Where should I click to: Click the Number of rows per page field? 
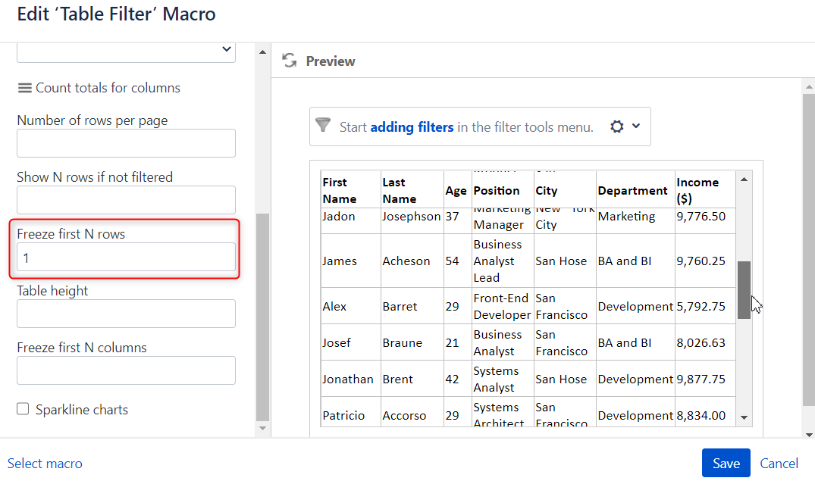(x=126, y=143)
